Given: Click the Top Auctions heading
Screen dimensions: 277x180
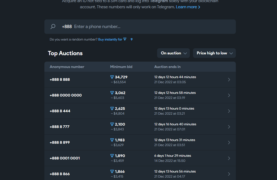Looking at the screenshot, I should click(65, 53).
